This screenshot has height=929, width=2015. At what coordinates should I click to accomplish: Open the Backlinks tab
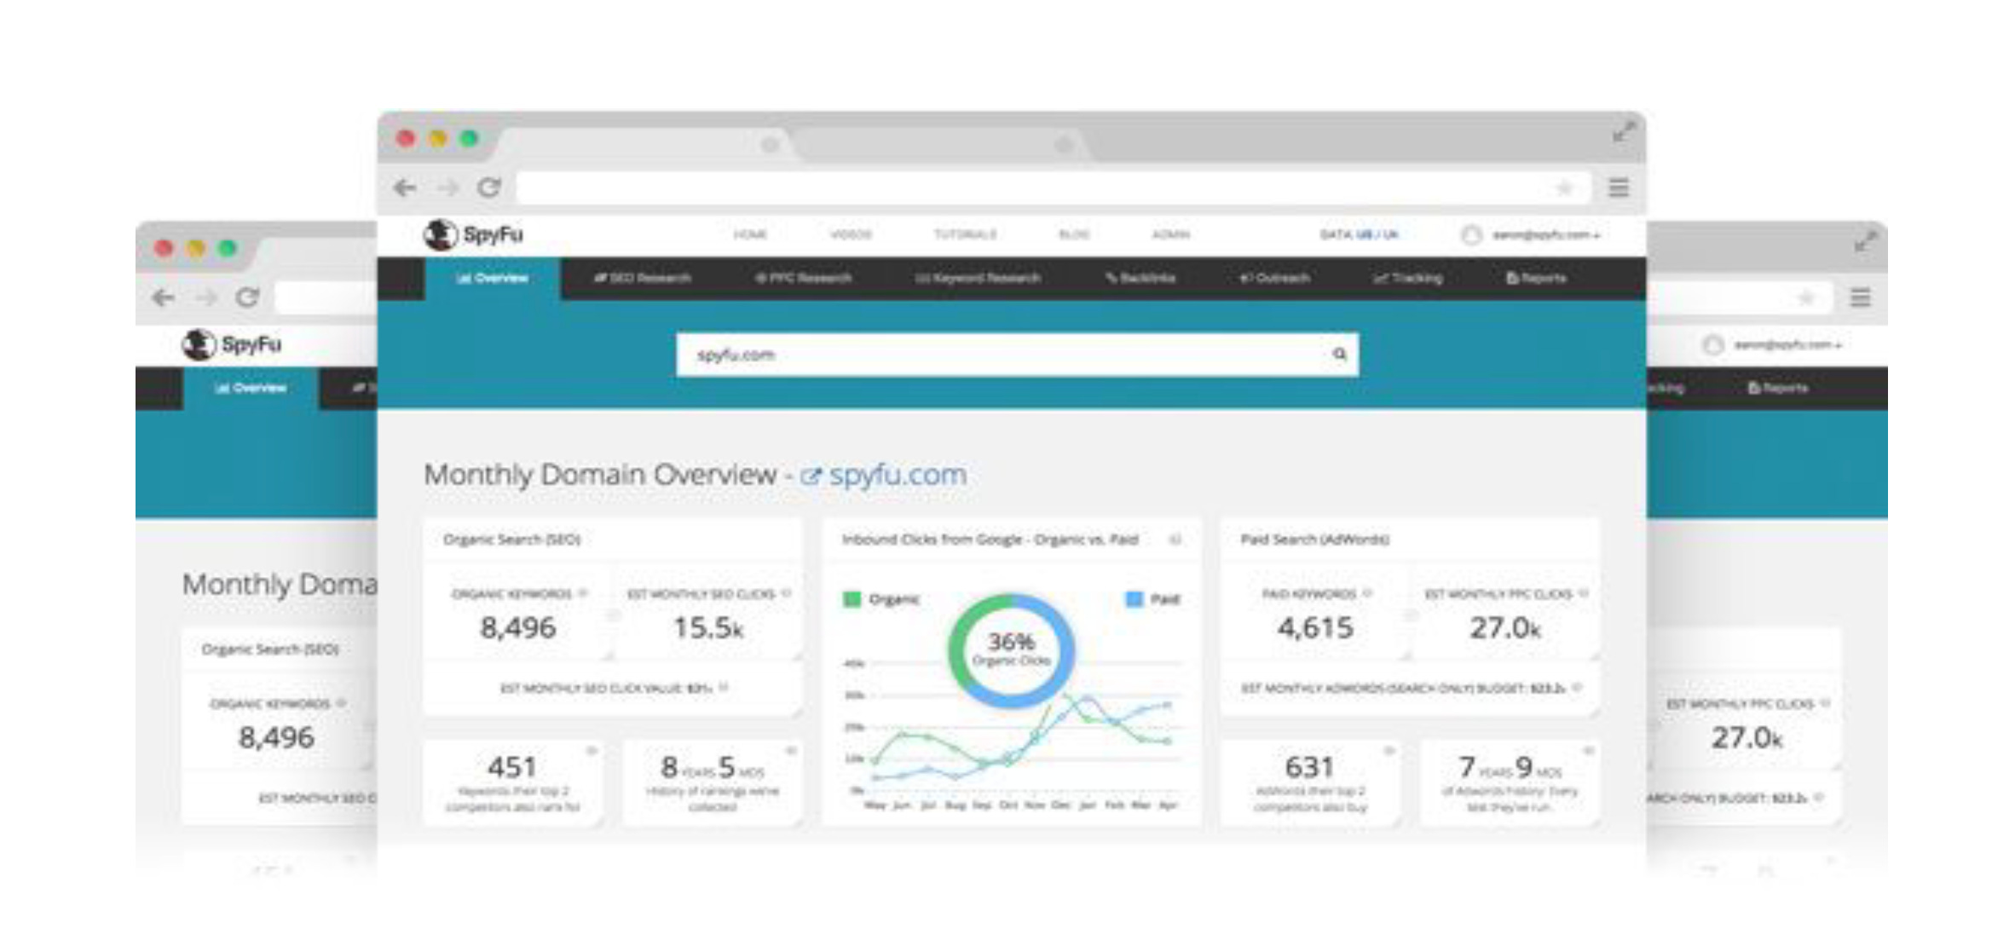[1140, 278]
